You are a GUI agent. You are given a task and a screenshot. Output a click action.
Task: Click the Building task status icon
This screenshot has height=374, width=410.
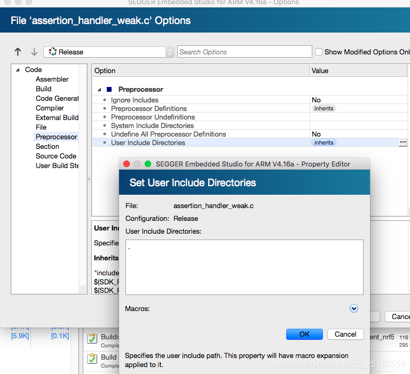[x=92, y=338]
